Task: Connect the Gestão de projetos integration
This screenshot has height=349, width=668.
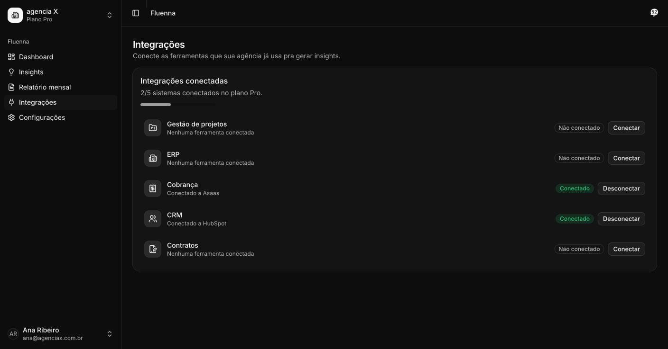Action: 626,128
